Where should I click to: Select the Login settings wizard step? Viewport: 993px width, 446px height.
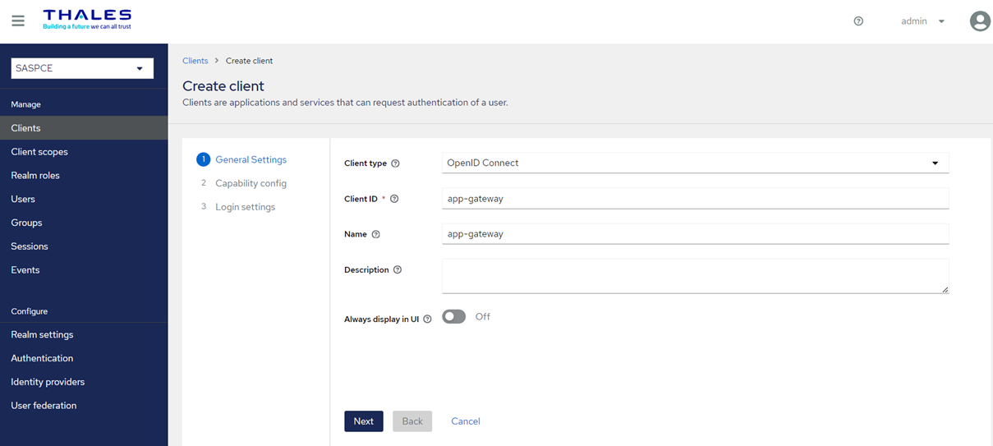[245, 207]
